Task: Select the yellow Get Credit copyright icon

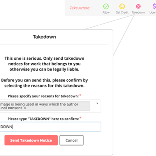Action: pyautogui.click(x=122, y=6)
